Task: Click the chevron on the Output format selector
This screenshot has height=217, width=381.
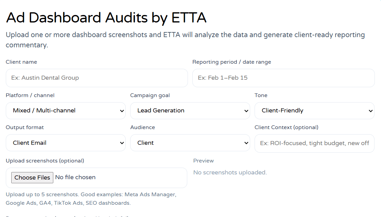Action: tap(122, 143)
